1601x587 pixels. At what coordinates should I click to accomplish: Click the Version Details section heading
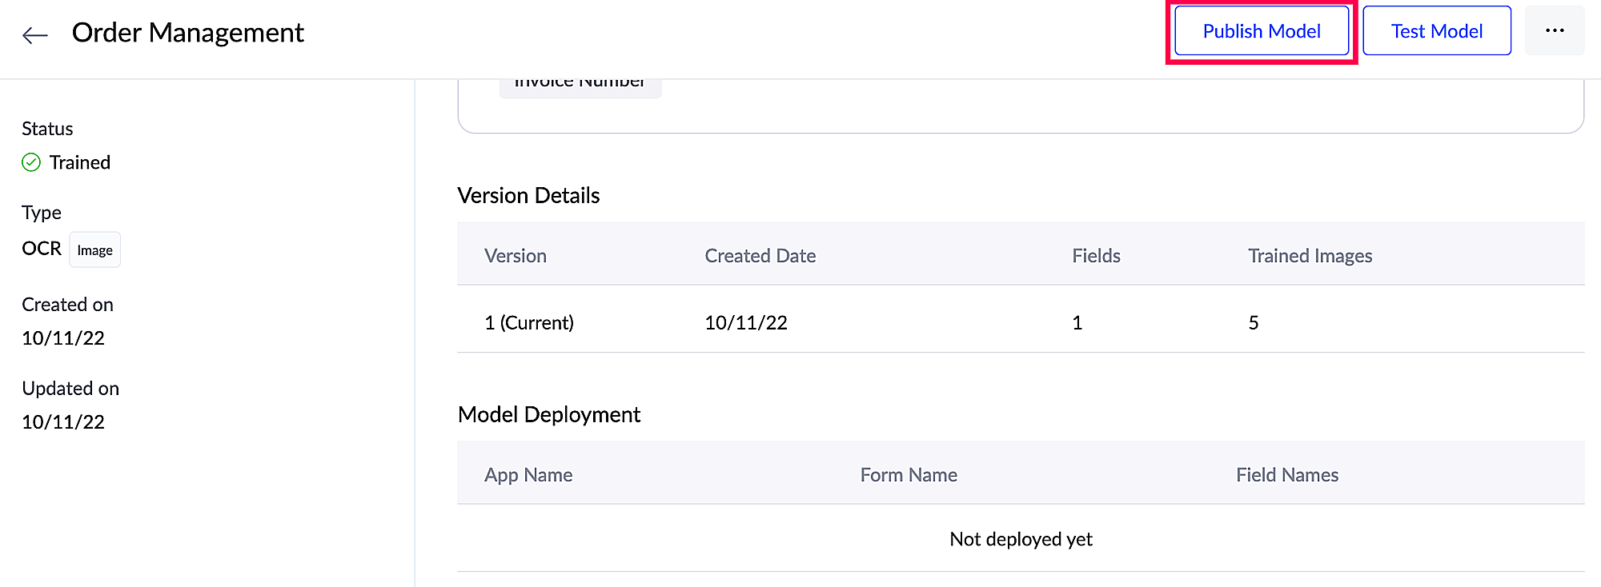[x=528, y=196]
